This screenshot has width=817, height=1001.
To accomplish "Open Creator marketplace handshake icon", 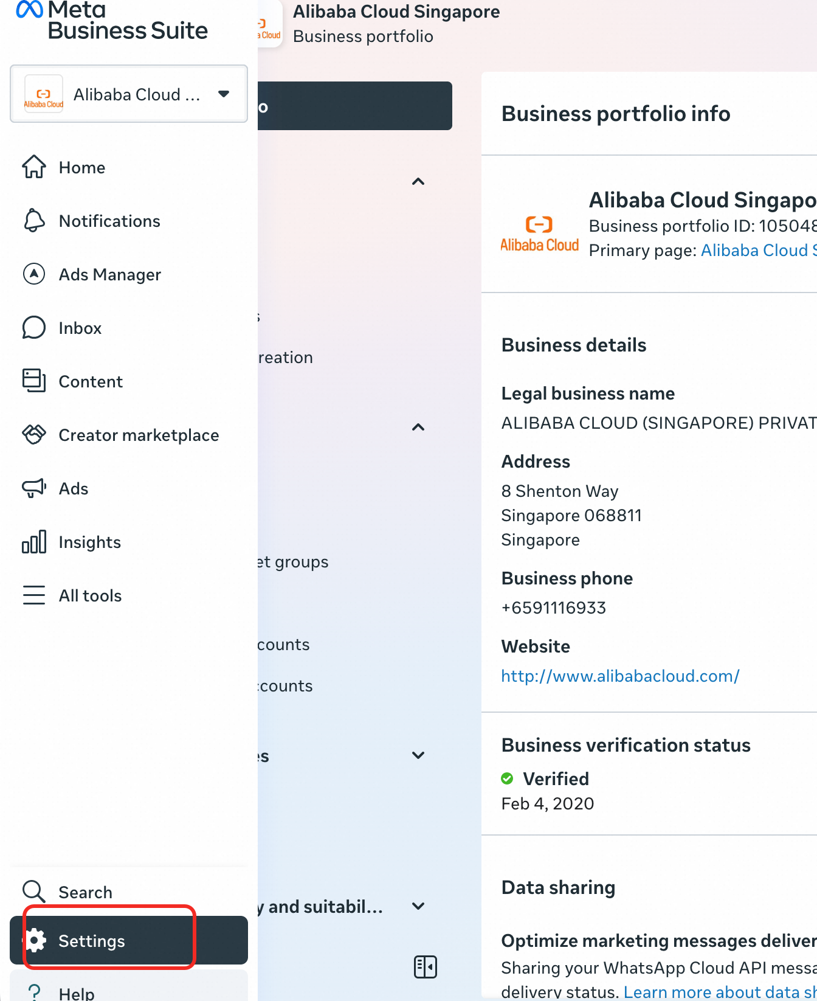I will click(34, 435).
